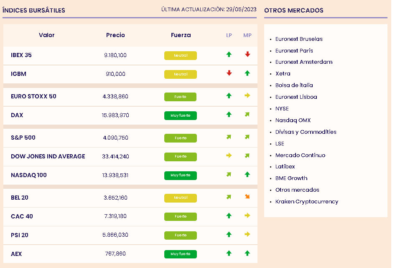Go to Euronext Bruselas market

[299, 39]
